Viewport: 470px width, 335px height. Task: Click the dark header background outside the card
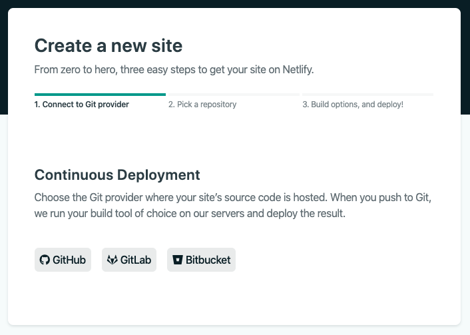(233, 3)
